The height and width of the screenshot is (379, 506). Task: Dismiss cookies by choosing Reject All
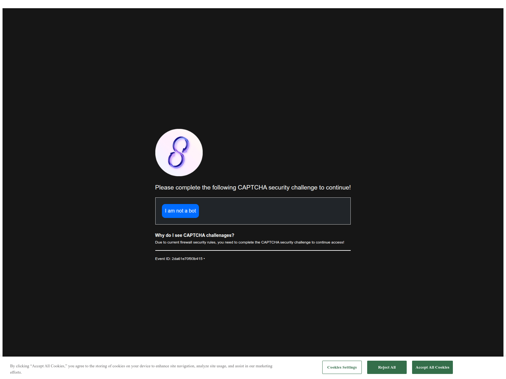coord(386,367)
